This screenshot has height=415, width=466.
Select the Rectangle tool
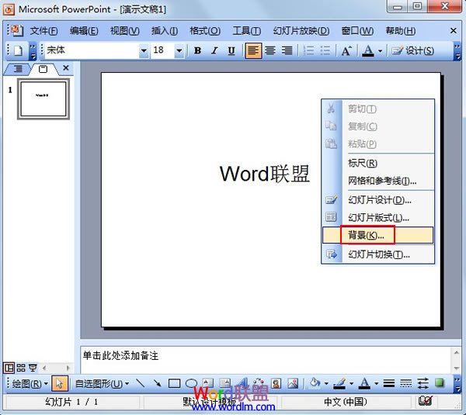click(x=174, y=383)
